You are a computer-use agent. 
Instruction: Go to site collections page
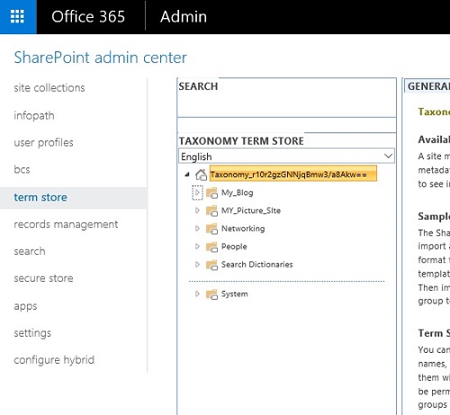point(49,88)
